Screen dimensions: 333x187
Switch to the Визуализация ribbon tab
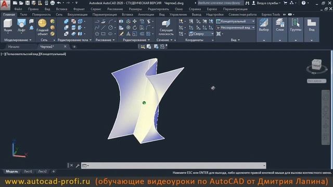(x=78, y=15)
